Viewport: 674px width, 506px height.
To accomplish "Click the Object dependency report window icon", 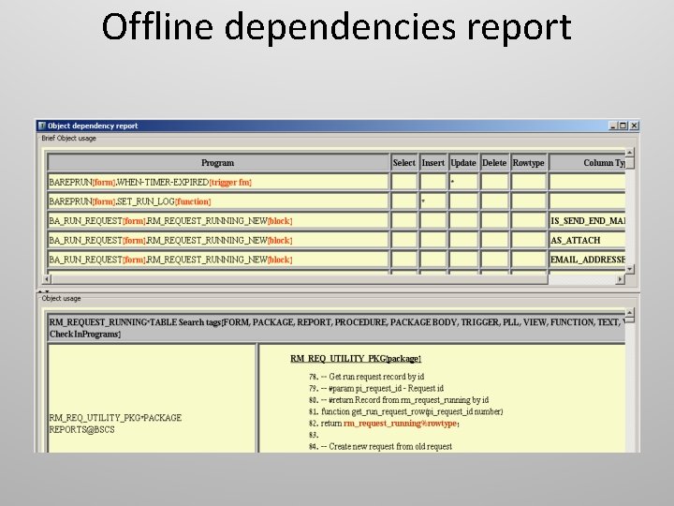I will click(42, 126).
